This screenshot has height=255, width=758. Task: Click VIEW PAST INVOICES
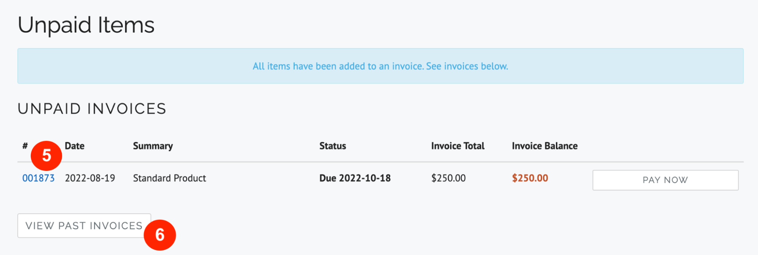(x=83, y=225)
